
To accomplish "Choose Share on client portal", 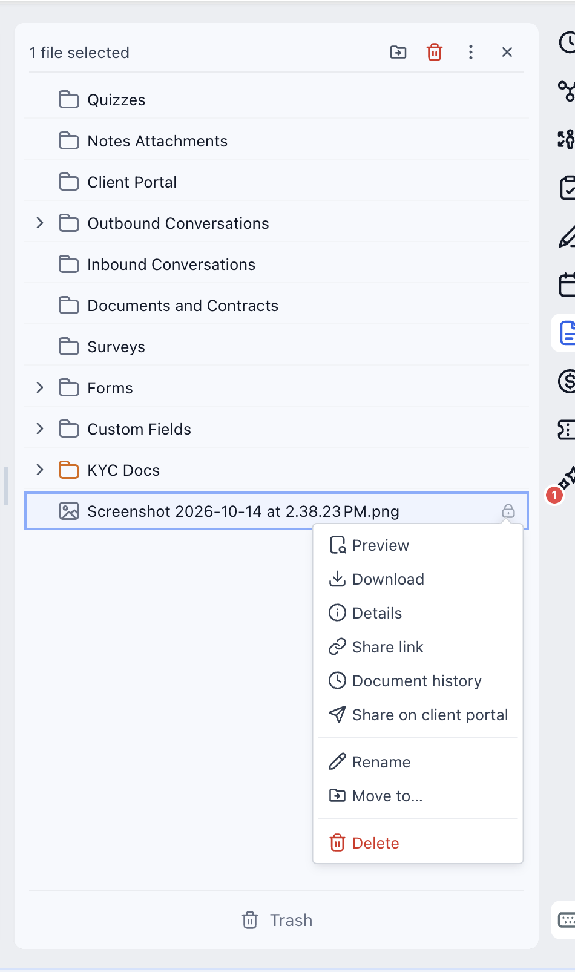I will point(418,715).
